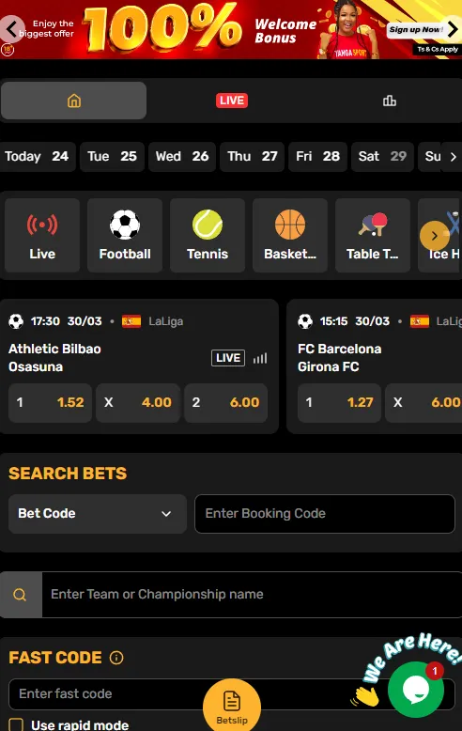Open the leaderboard stats icon tab
The height and width of the screenshot is (731, 462).
pyautogui.click(x=390, y=101)
